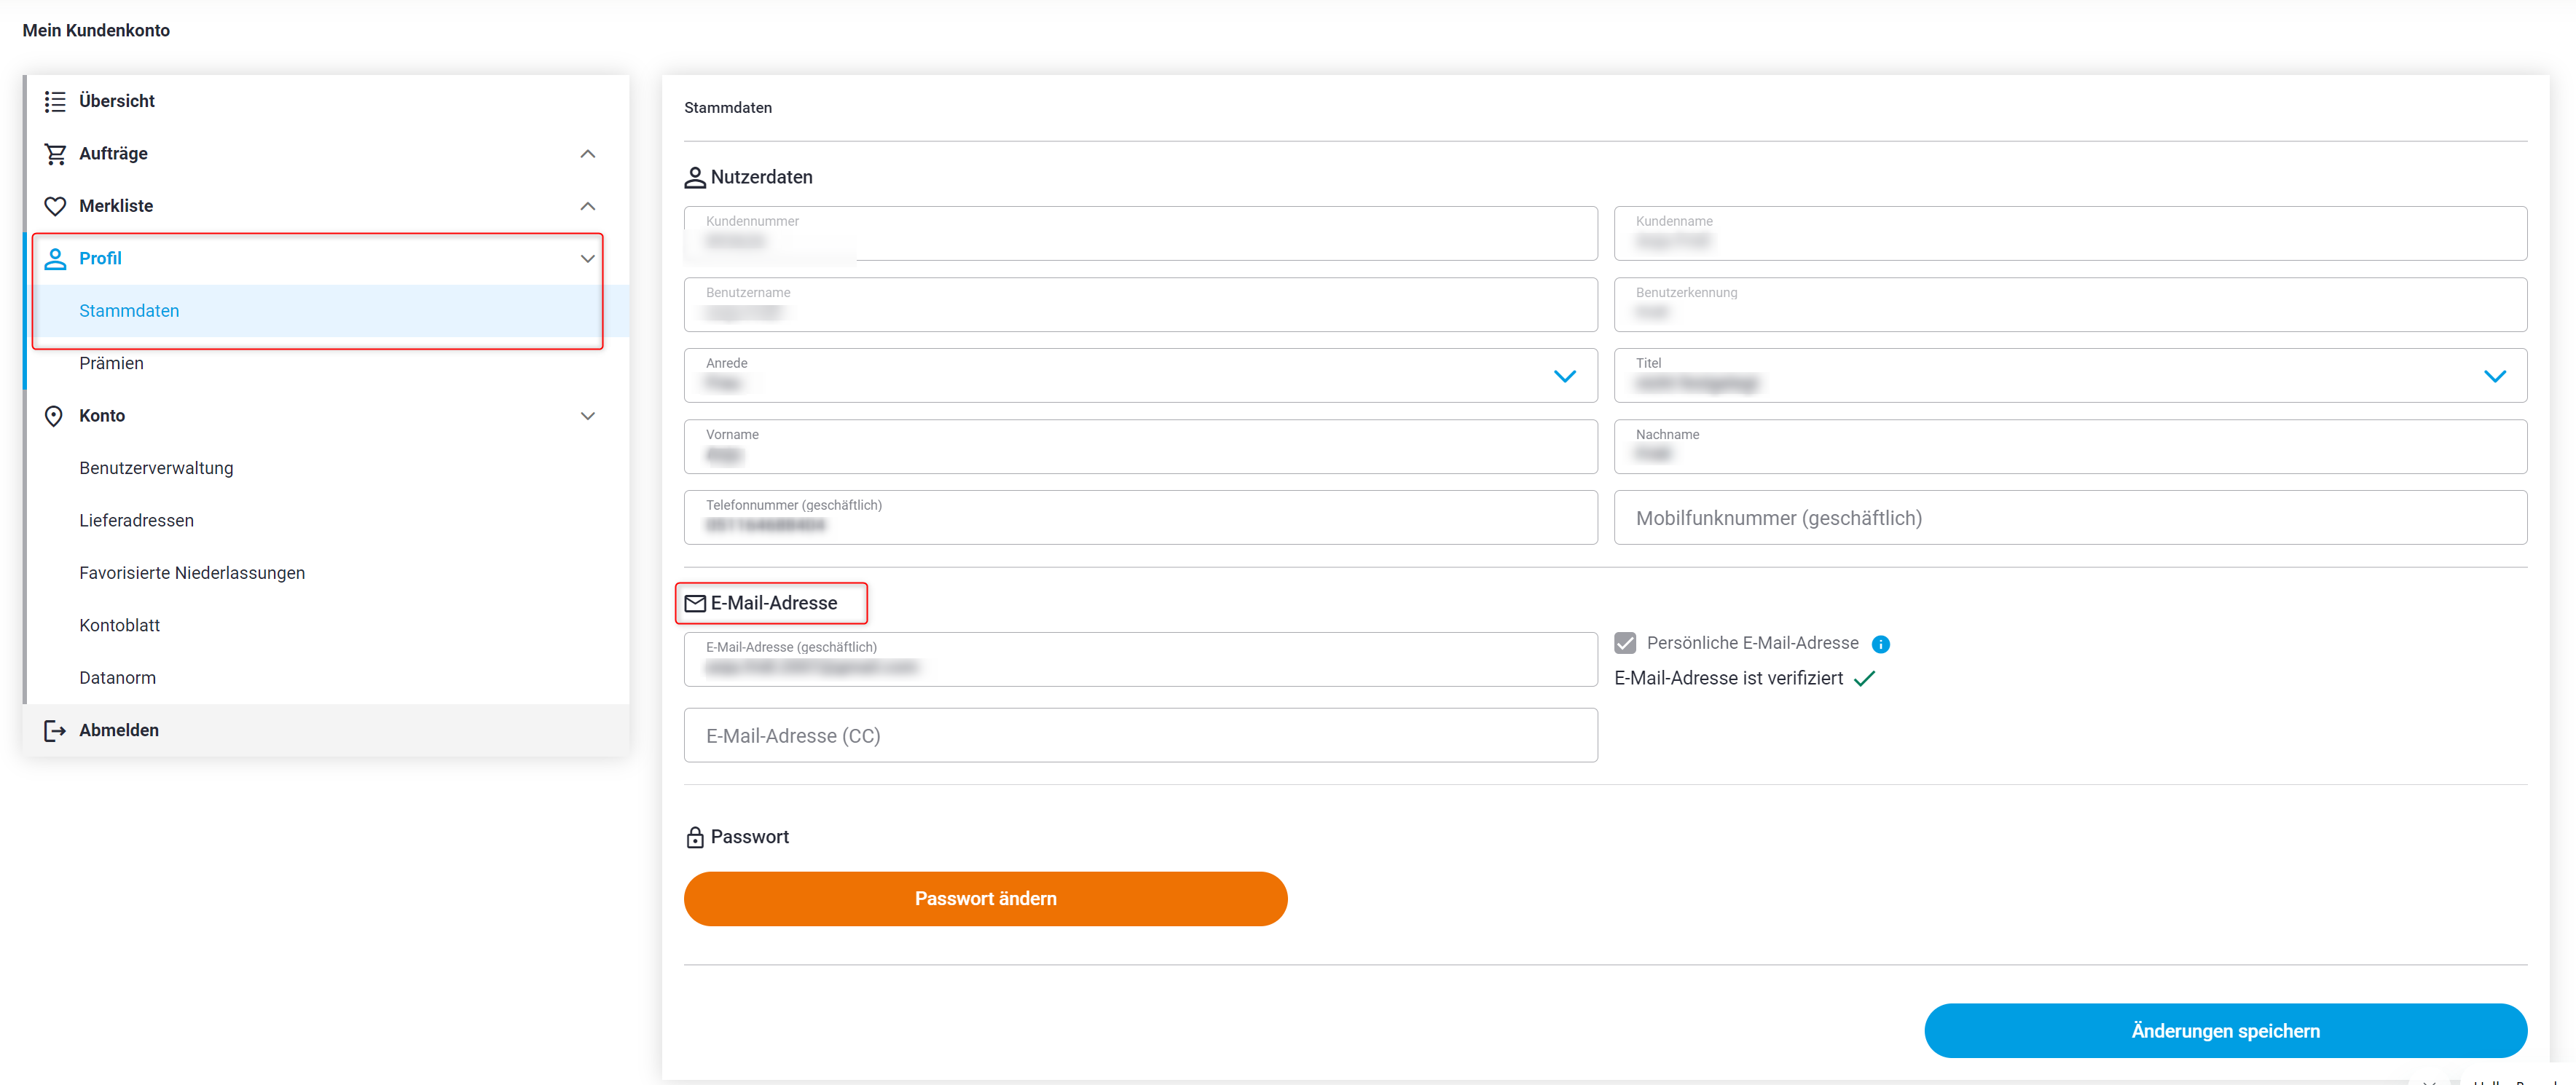Click the green verified checkmark icon
The image size is (2576, 1085).
(1864, 679)
